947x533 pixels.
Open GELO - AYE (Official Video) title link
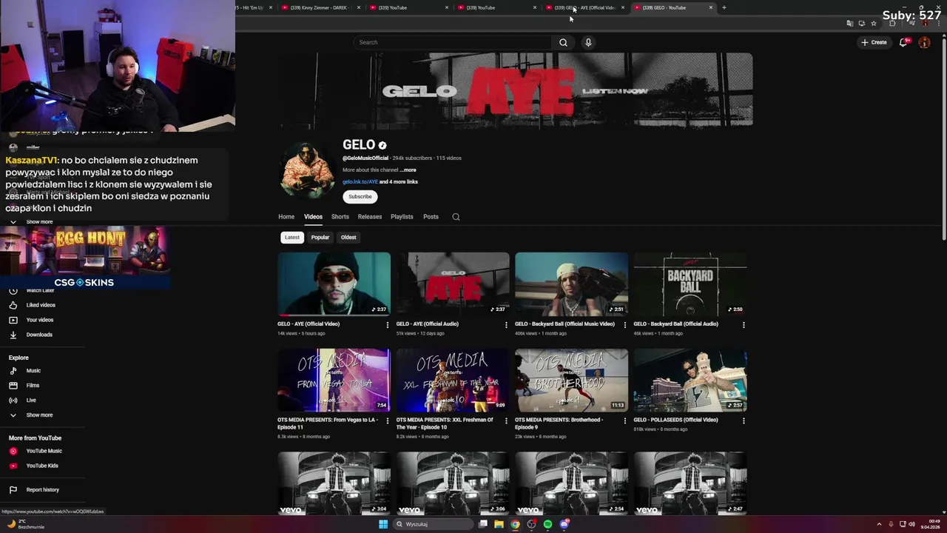[x=309, y=324]
